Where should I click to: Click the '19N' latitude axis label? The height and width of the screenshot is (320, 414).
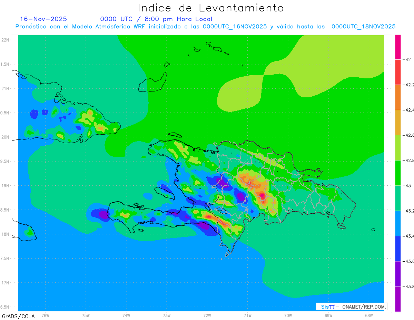coord(5,186)
